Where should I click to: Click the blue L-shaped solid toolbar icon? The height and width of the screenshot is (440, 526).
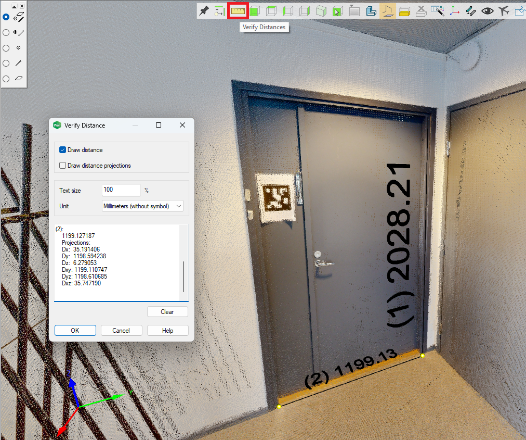(x=371, y=10)
